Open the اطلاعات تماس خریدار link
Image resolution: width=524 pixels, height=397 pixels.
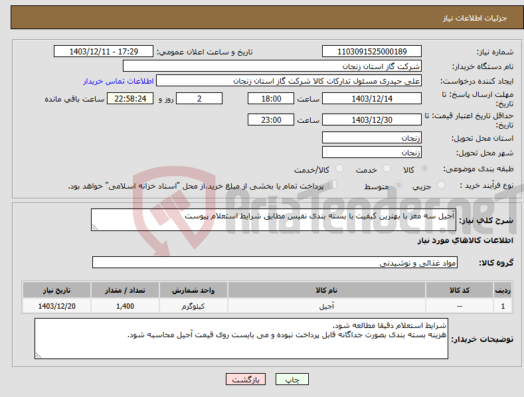pyautogui.click(x=118, y=81)
